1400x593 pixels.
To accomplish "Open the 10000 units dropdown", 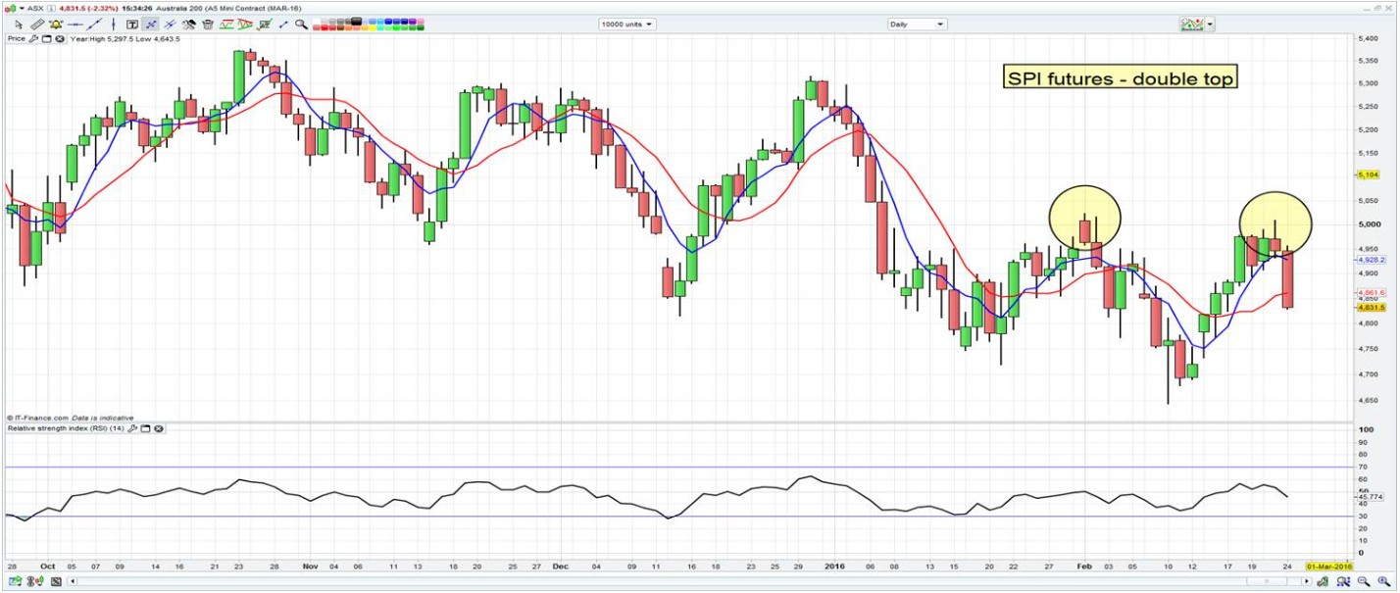I will [x=627, y=25].
